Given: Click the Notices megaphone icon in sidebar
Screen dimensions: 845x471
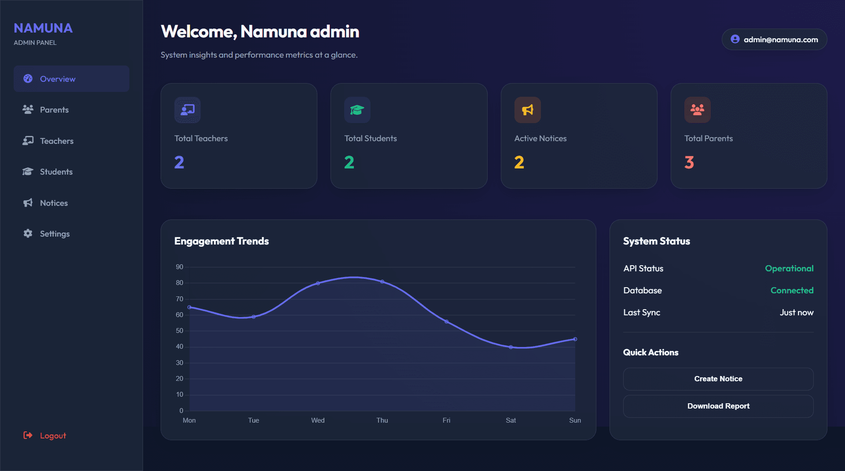Looking at the screenshot, I should pos(28,203).
